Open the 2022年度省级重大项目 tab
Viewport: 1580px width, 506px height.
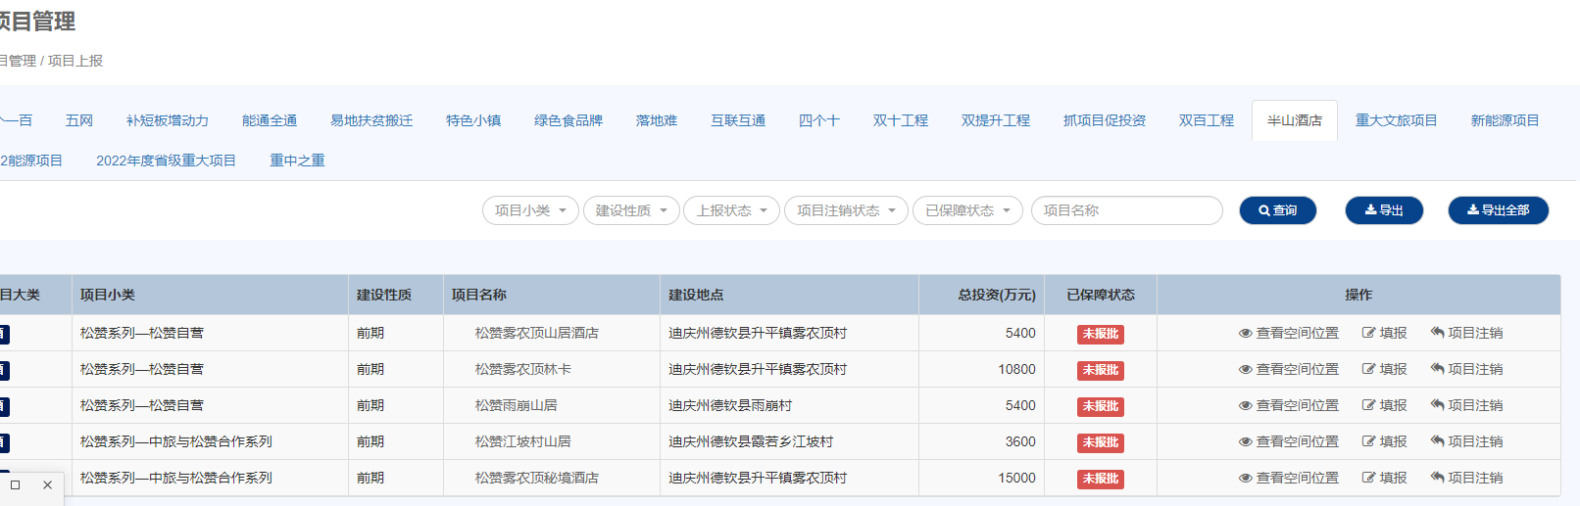pyautogui.click(x=166, y=161)
